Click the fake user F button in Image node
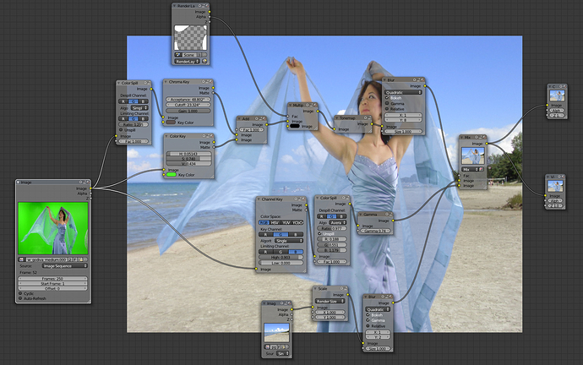Screen dimensions: 583x365 coord(75,259)
